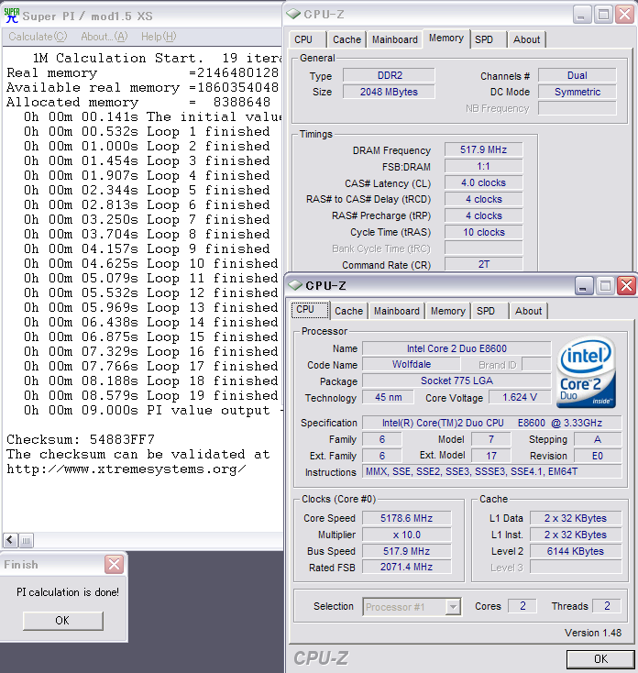This screenshot has width=638, height=673.
Task: Select Memory tab in upper CPU-Z window
Action: (446, 39)
